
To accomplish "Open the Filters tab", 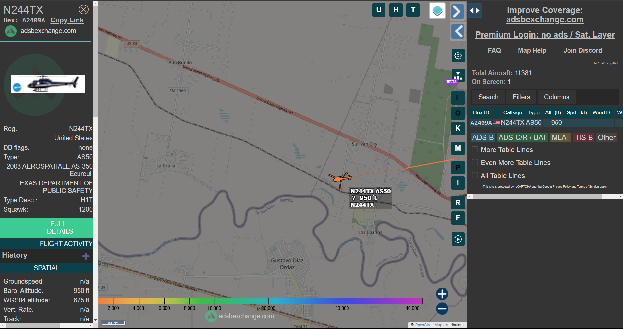I will click(x=521, y=97).
